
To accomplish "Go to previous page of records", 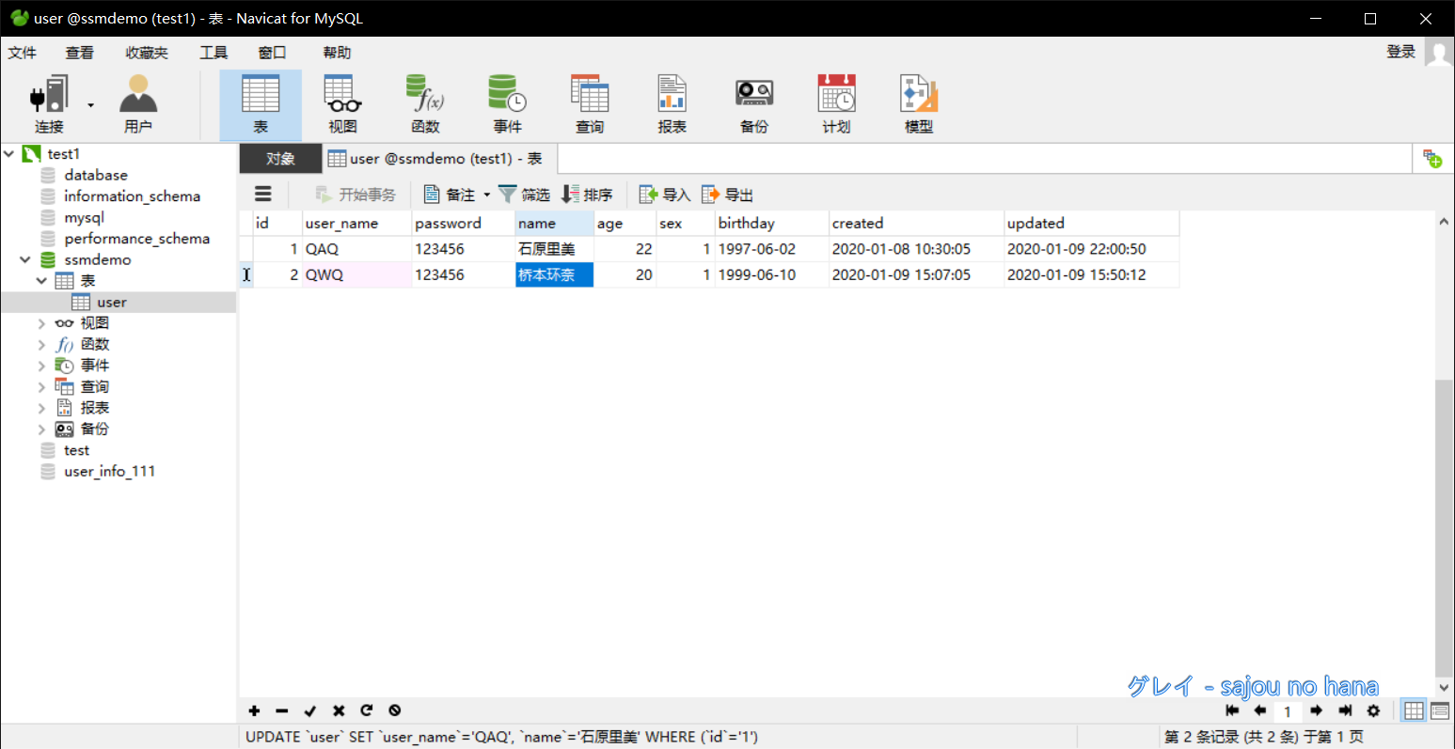I will pos(1260,710).
